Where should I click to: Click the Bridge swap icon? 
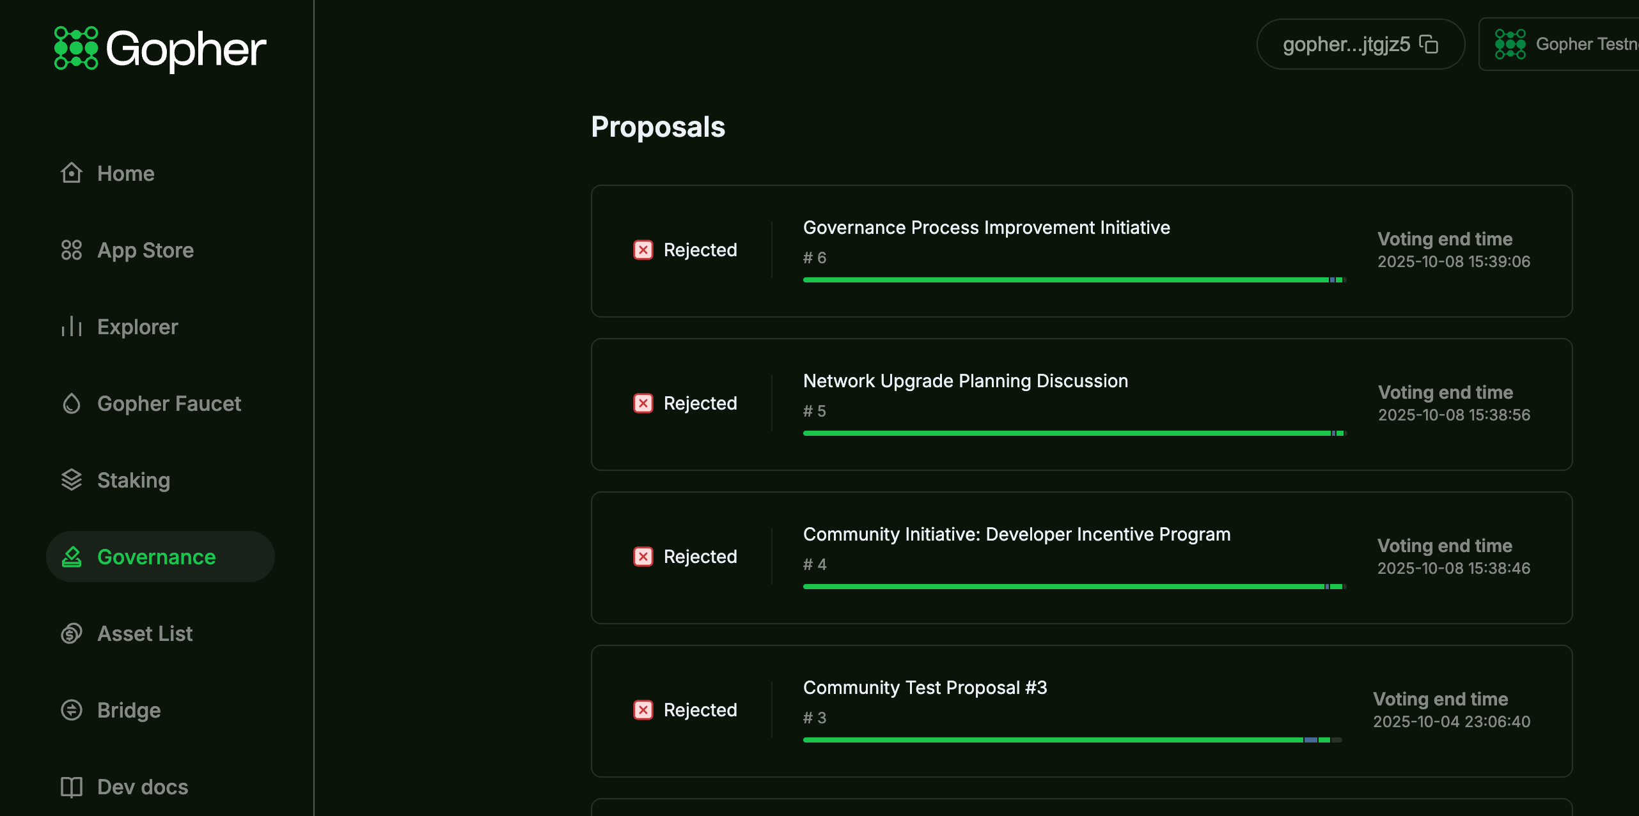coord(72,710)
